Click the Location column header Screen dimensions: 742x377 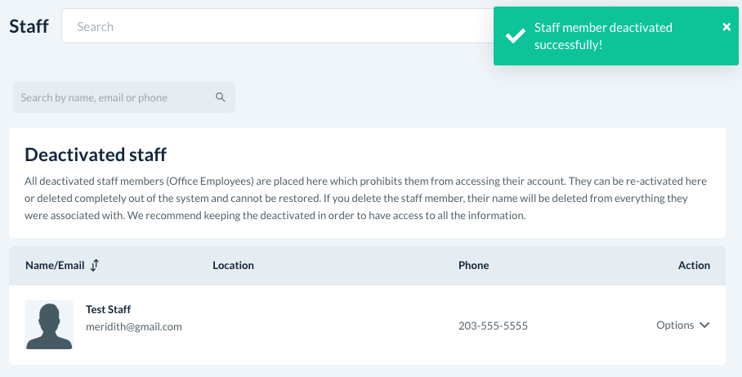[x=233, y=265]
